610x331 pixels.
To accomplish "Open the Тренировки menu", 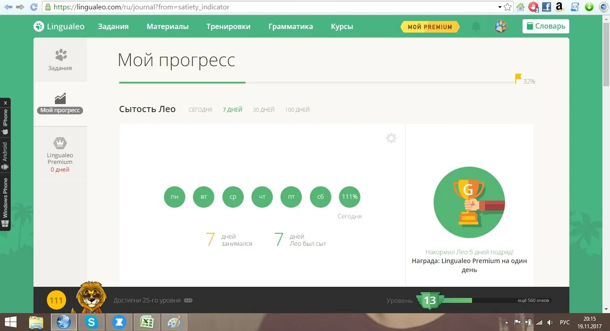I will click(x=228, y=26).
